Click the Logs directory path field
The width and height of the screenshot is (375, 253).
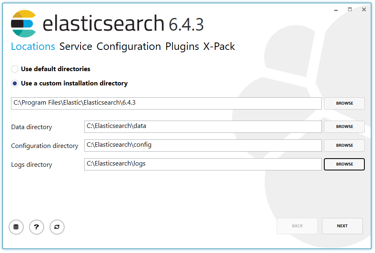pos(203,164)
